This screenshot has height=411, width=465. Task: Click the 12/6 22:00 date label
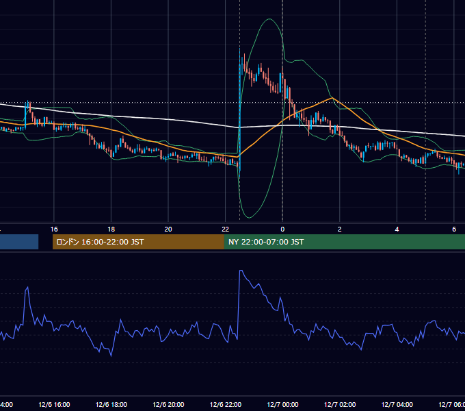(226, 404)
